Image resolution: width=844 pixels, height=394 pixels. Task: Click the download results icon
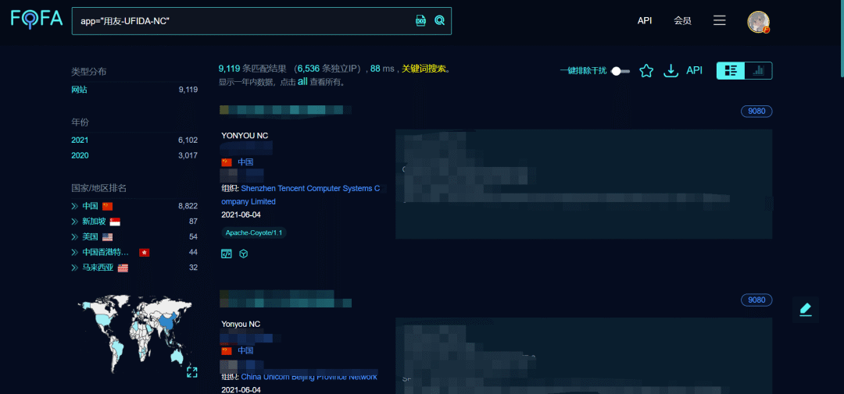[x=671, y=70]
